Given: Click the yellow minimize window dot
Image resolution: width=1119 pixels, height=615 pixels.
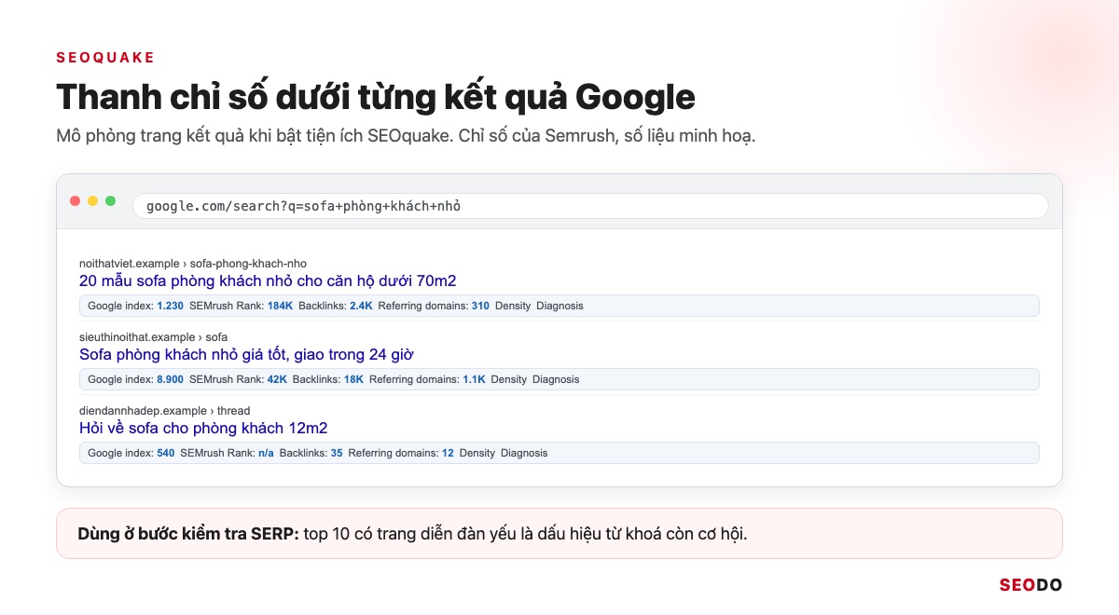Looking at the screenshot, I should (93, 201).
